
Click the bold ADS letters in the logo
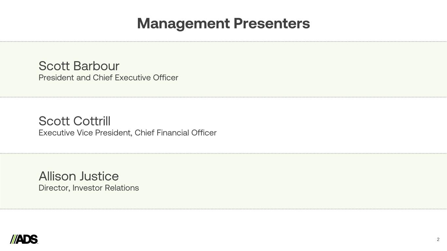tap(28, 239)
